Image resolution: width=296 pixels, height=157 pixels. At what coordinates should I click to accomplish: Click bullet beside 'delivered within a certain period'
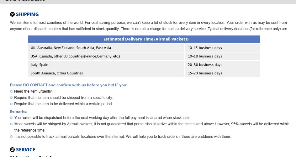[x=11, y=104]
